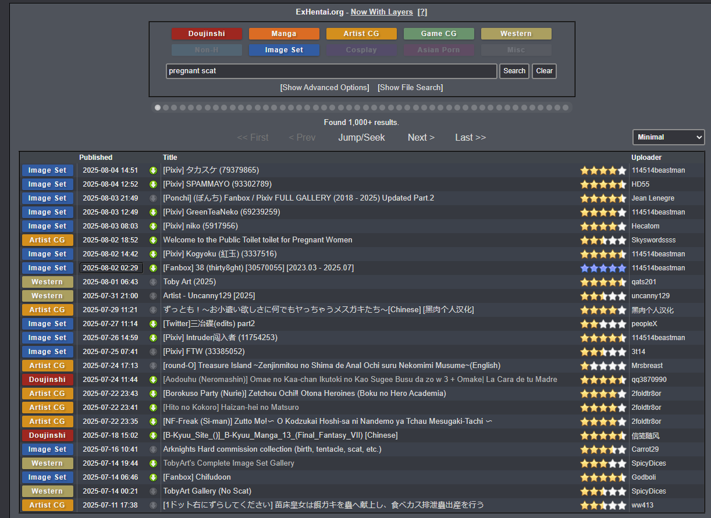
Task: Open the Toby Art (2025) gallery title
Action: click(189, 282)
